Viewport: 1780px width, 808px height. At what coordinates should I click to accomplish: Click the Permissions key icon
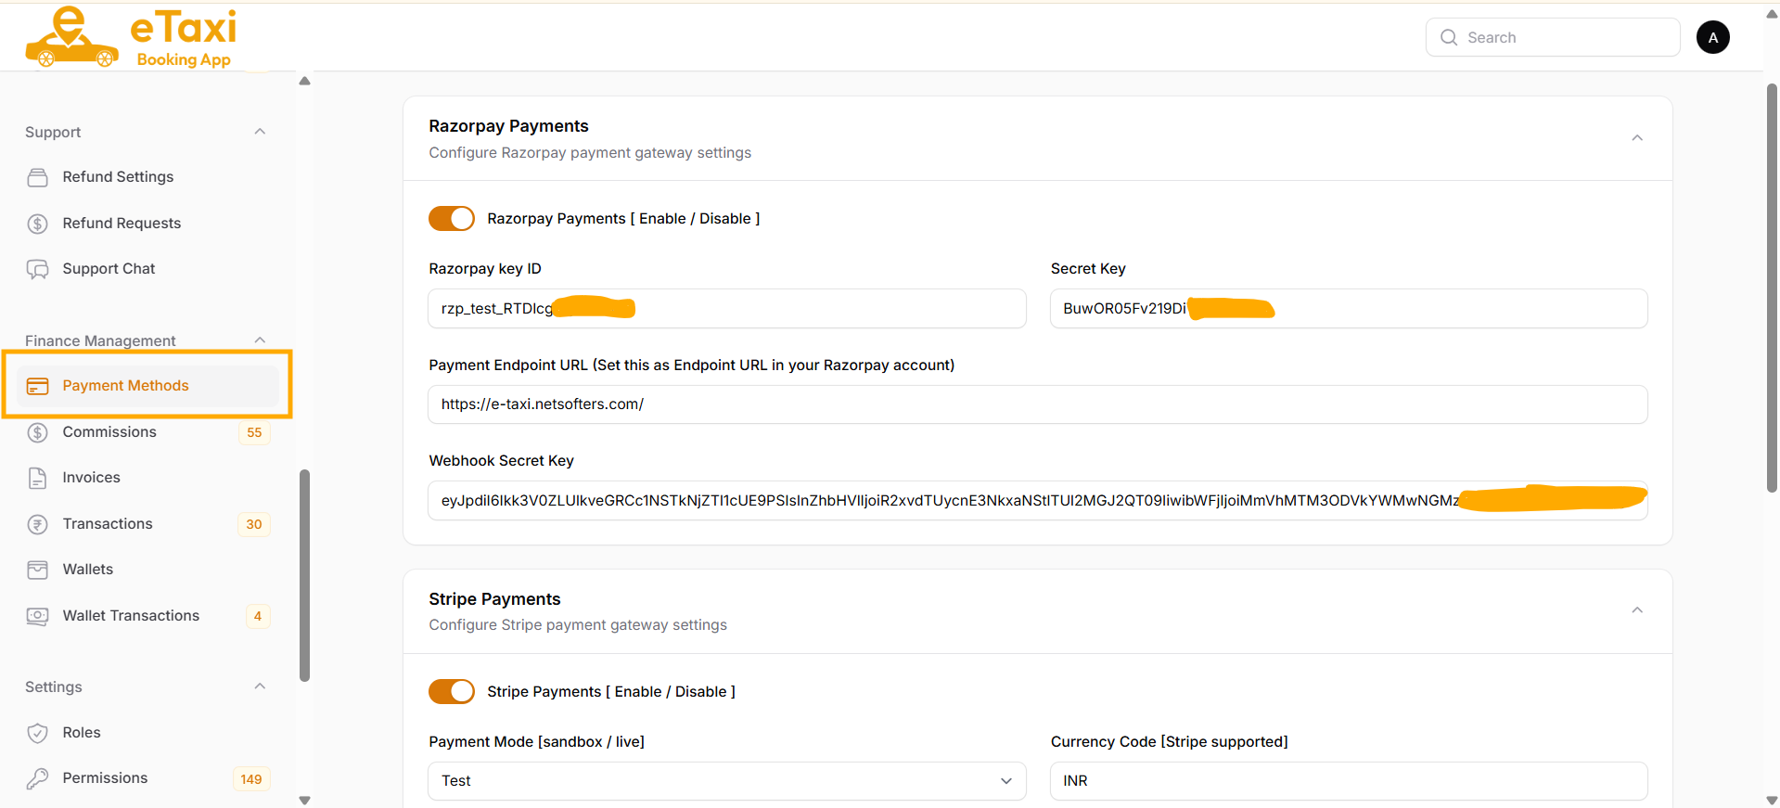(x=37, y=778)
